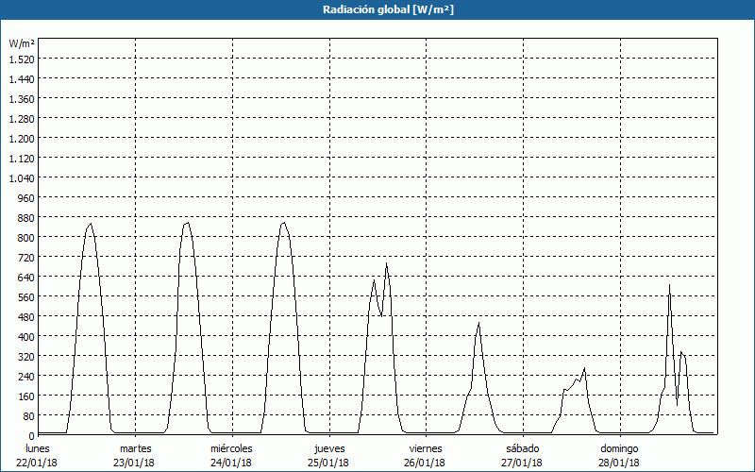Click the 28/01/18 date label

coord(619,463)
